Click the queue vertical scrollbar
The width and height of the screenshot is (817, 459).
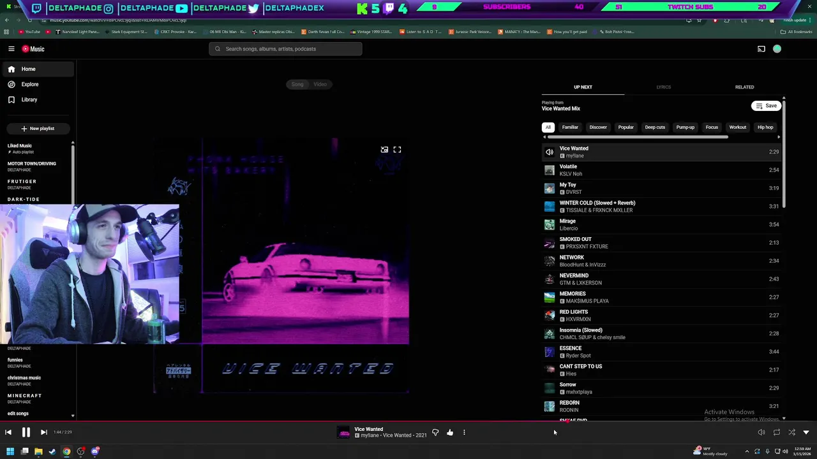(783, 153)
